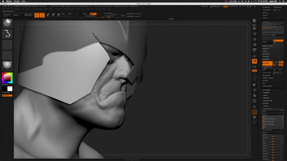Pick a color in the color picker
287x161 pixels.
tap(7, 78)
